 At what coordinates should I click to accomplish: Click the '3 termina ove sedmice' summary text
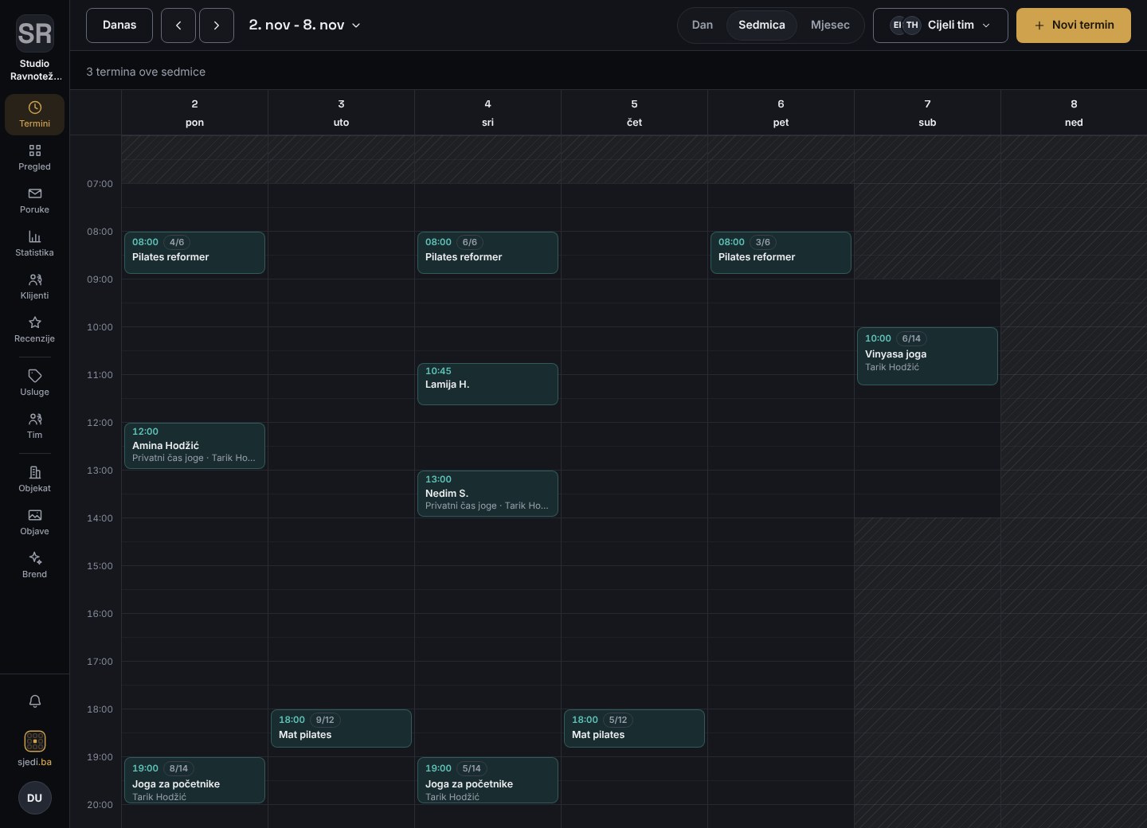pos(146,72)
